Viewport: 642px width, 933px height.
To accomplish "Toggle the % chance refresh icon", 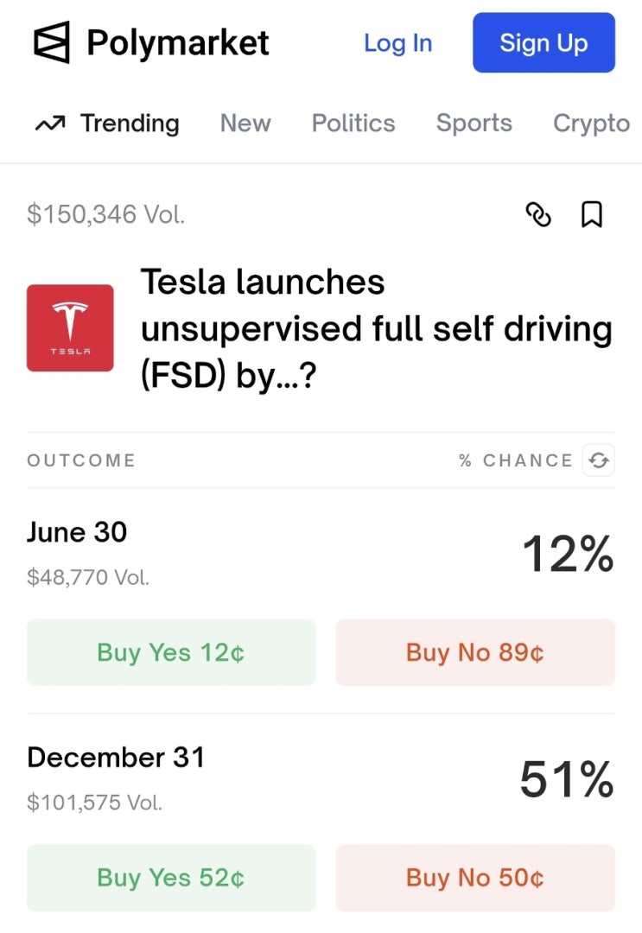I will pyautogui.click(x=598, y=460).
